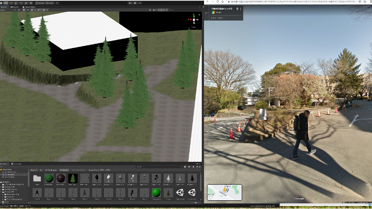Select the green sphere material in the first row

(49, 178)
